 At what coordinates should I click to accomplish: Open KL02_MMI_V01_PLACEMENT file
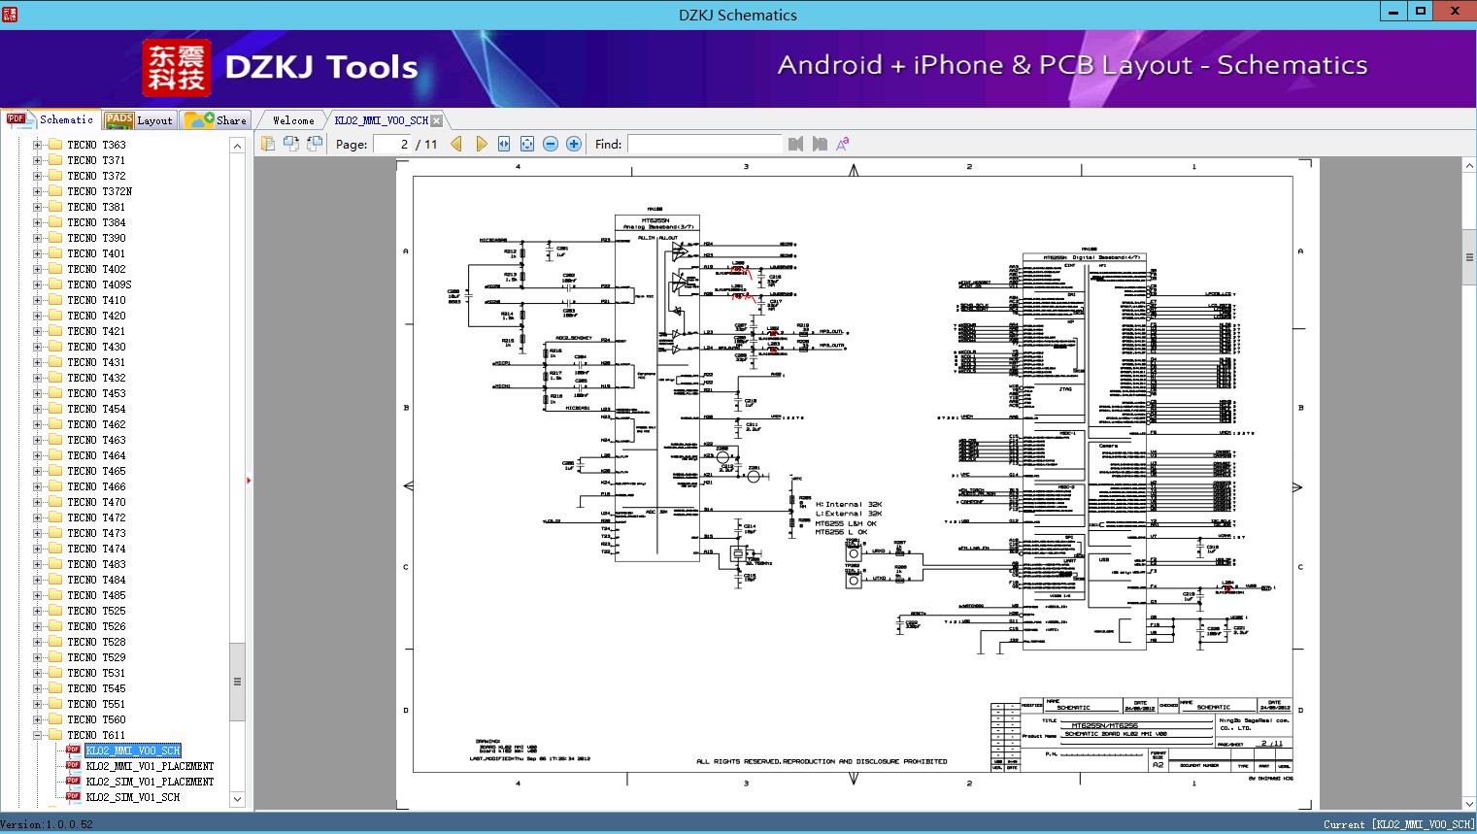(150, 766)
